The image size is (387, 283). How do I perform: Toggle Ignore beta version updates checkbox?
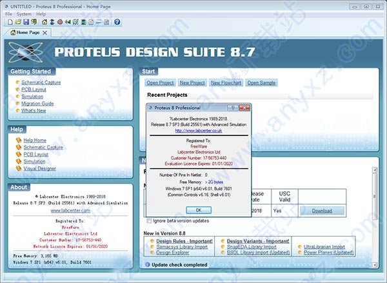[149, 221]
